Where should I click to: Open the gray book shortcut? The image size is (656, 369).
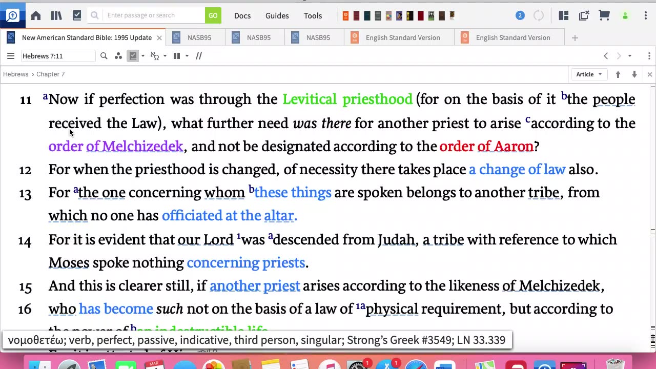(378, 16)
